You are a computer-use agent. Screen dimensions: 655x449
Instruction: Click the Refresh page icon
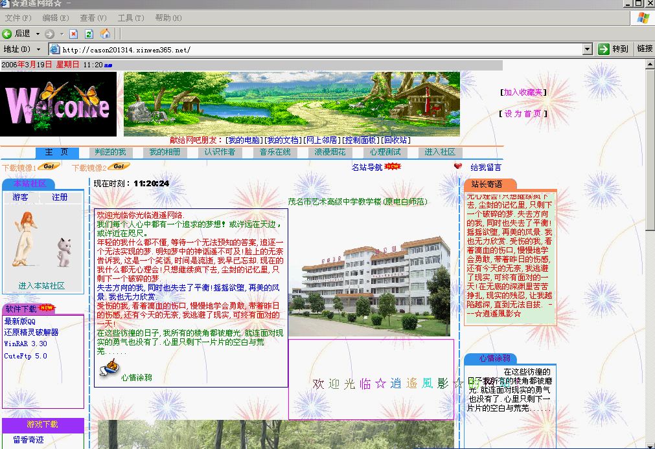click(89, 34)
